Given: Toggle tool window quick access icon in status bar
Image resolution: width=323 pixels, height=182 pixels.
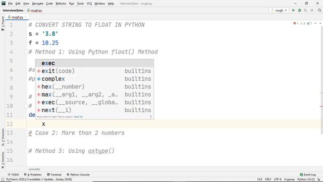Looking at the screenshot, I should pos(3,179).
